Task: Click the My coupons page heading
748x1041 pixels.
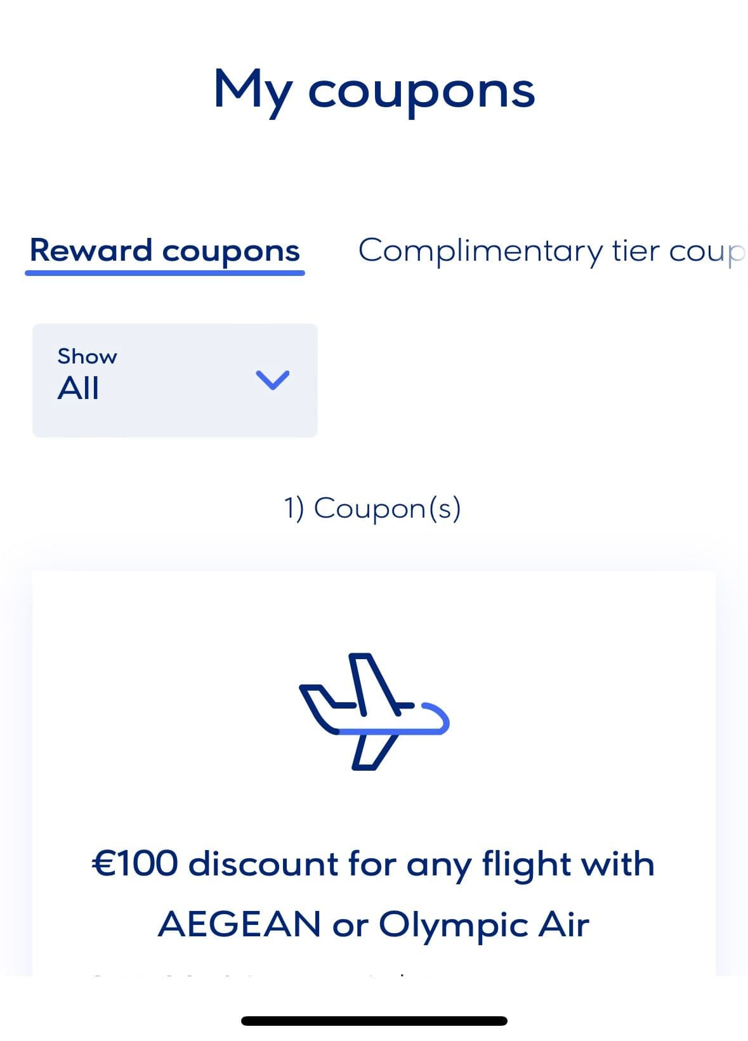Action: (x=374, y=90)
